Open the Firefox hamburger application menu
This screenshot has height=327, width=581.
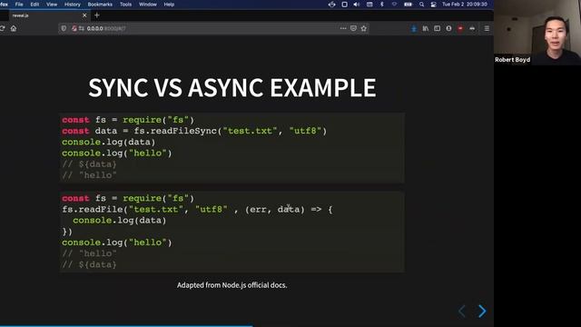pyautogui.click(x=487, y=28)
